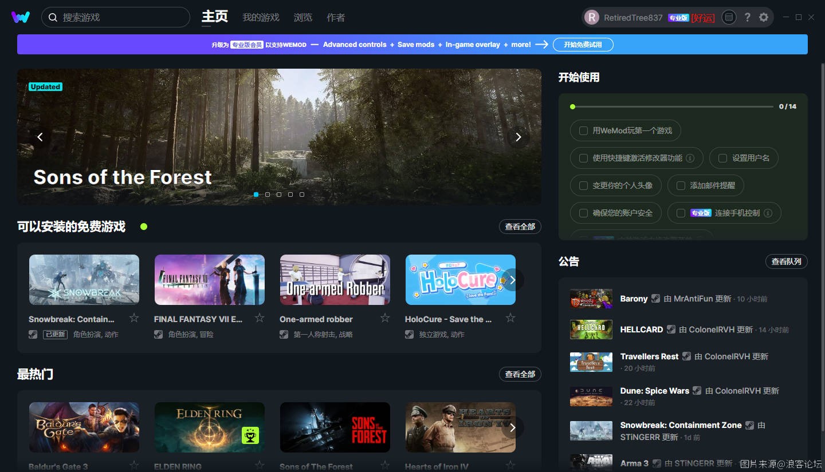Image resolution: width=825 pixels, height=472 pixels.
Task: Click the WeMod logo icon
Action: pyautogui.click(x=21, y=17)
